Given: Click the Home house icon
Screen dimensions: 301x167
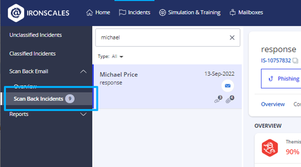Looking at the screenshot, I should [89, 13].
